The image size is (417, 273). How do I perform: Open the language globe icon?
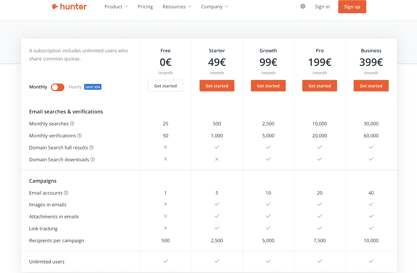303,6
